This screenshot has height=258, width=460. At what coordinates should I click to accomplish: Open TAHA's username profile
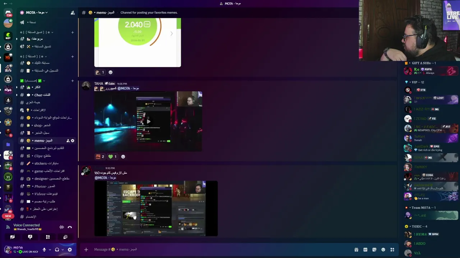point(98,83)
